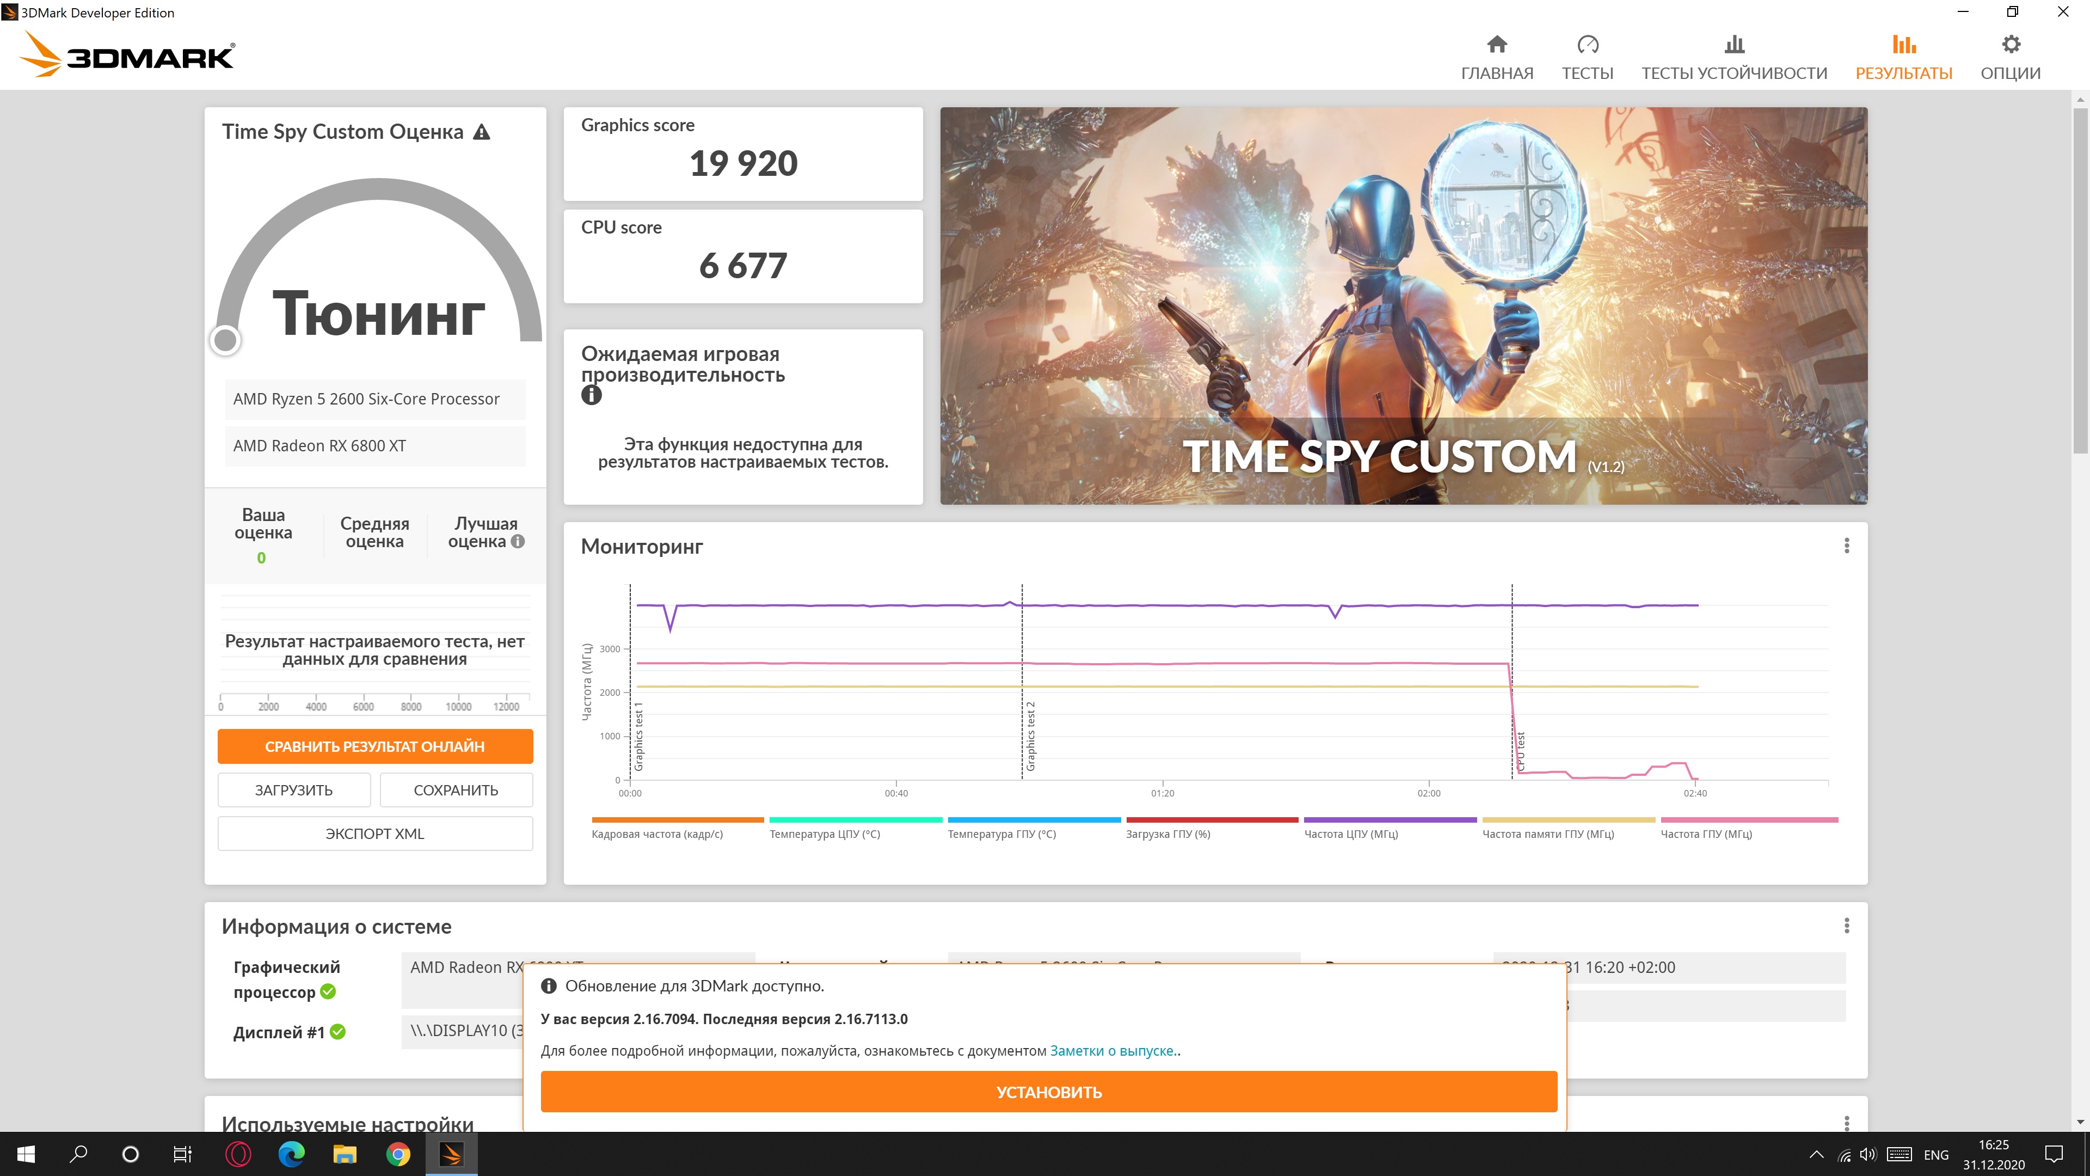Click СРАВНИТЬ РЕЗУЛЬТАТ ОНЛАЙН button
This screenshot has width=2090, height=1176.
375,746
